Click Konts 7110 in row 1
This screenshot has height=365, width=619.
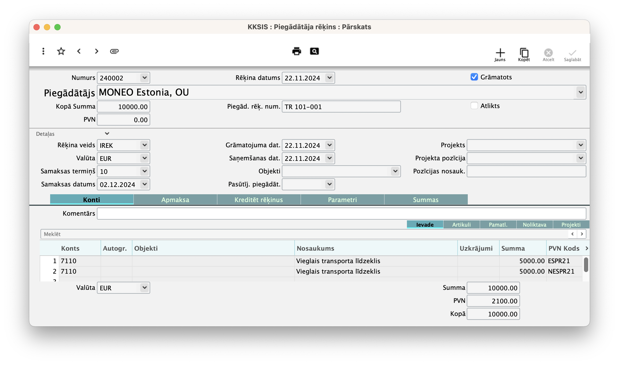pos(80,261)
